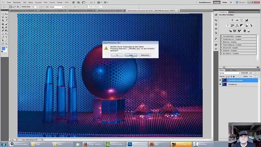Click Abbrechen in the save dialog
Viewport: 261px width, 147px height.
tap(145, 55)
